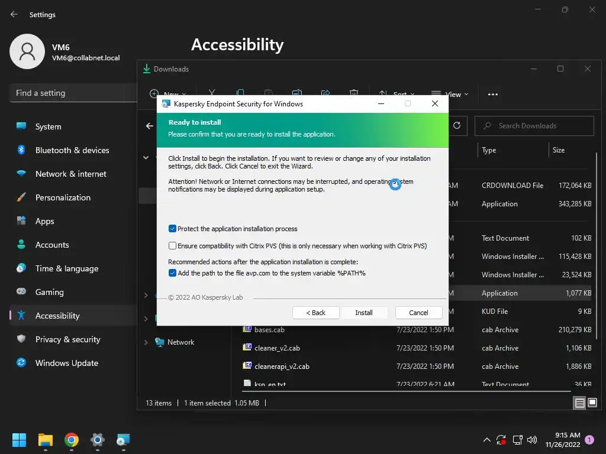Open Bluetooth & devices settings
Image resolution: width=606 pixels, height=454 pixels.
[73, 150]
